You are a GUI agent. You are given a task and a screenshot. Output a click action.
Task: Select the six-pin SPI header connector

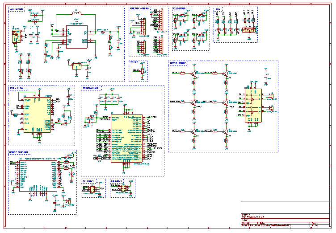click(92, 189)
